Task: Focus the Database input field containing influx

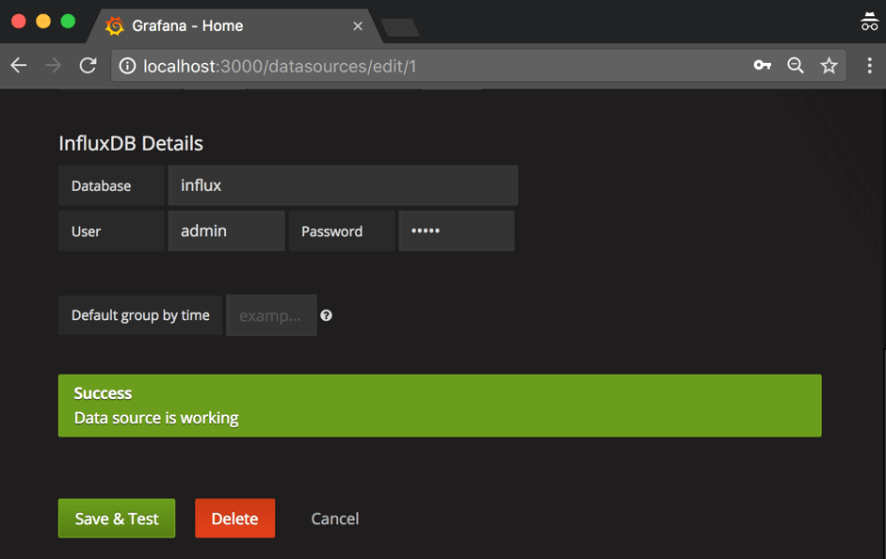Action: 343,185
